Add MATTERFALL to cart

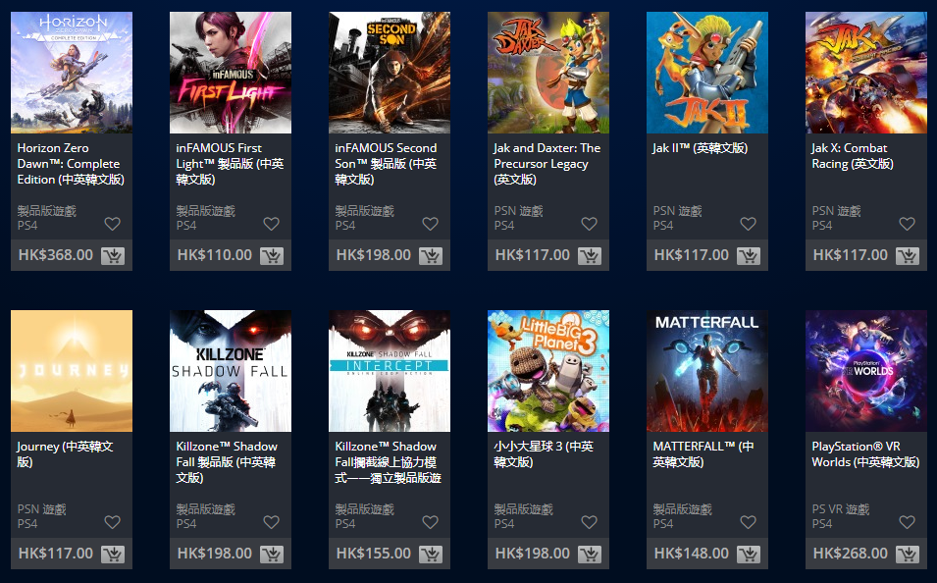(x=749, y=555)
